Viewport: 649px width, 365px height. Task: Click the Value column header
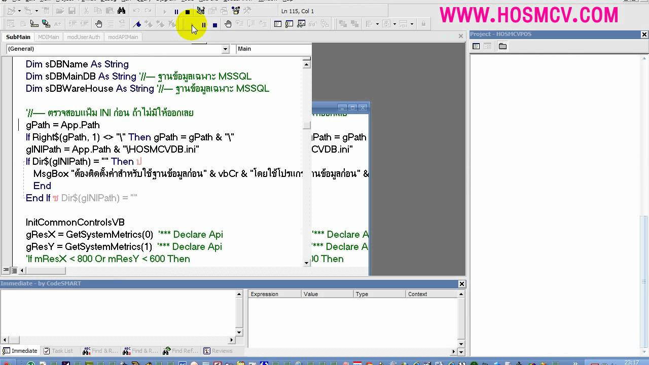point(328,294)
